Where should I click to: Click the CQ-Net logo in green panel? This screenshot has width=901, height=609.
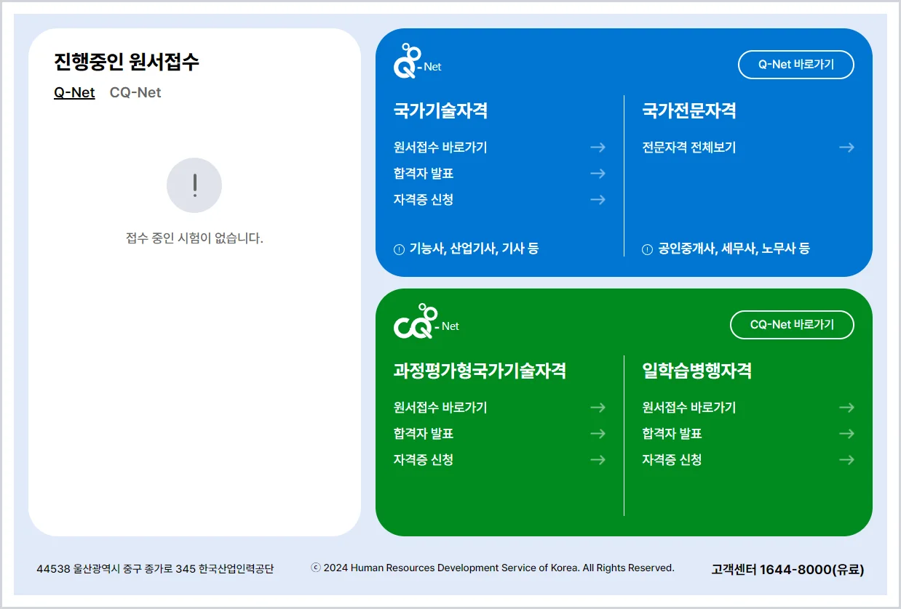tap(426, 322)
